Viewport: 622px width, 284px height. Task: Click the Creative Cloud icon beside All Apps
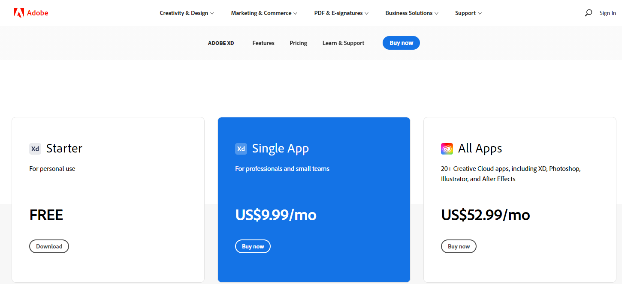[447, 149]
